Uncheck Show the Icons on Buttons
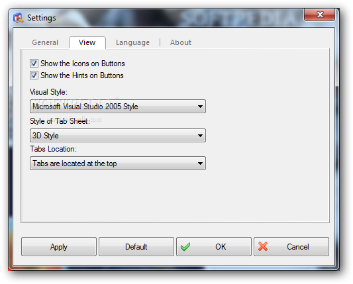This screenshot has width=353, height=284. (x=34, y=64)
